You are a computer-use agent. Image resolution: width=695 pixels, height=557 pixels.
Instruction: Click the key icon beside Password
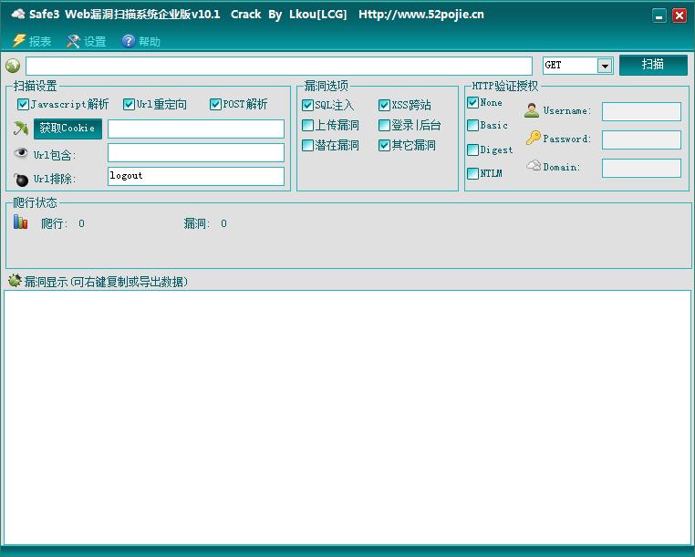tap(533, 139)
